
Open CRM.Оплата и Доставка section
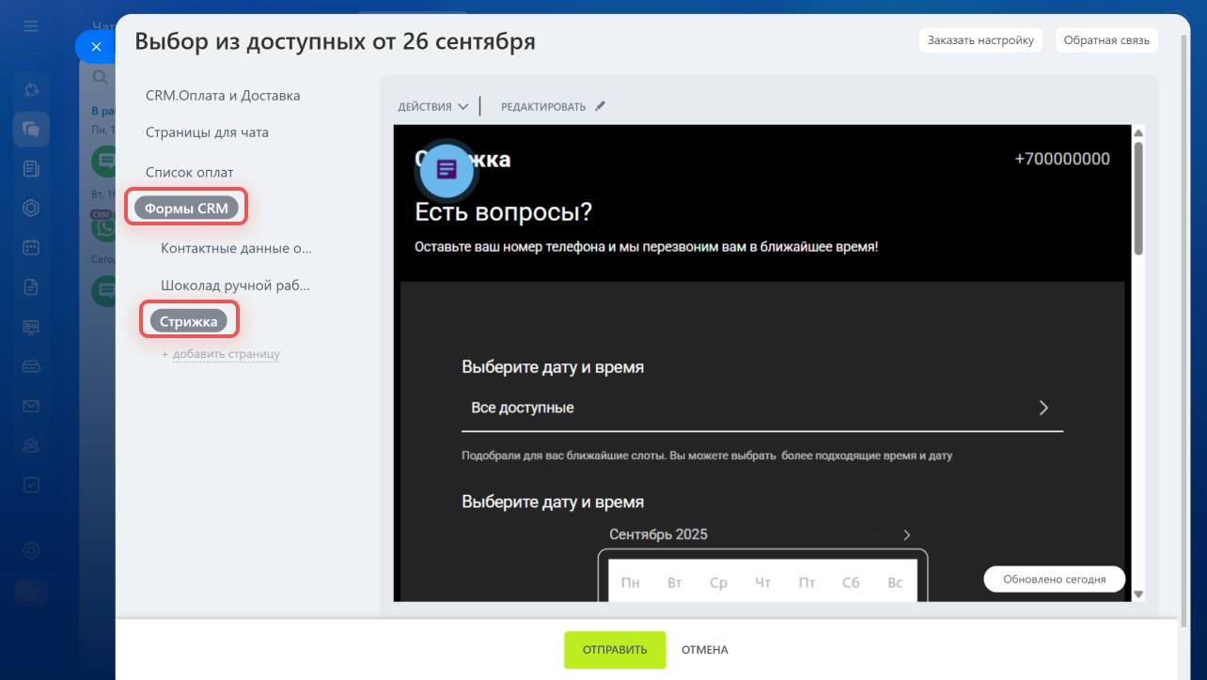[223, 96]
